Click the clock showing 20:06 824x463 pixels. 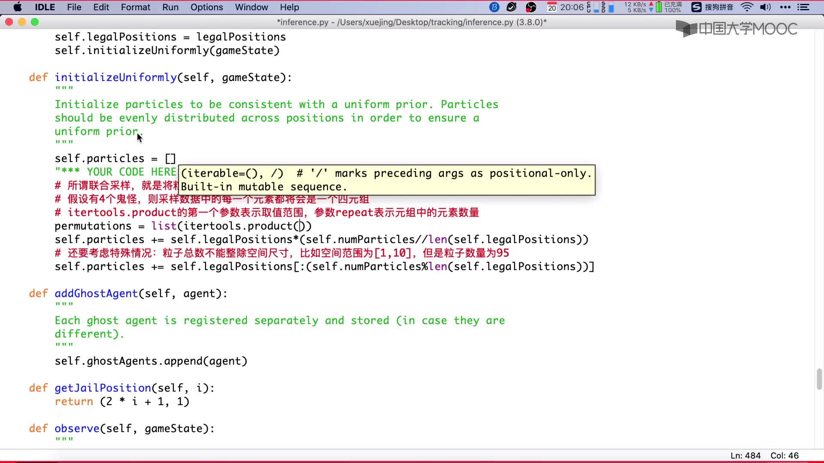click(x=572, y=7)
